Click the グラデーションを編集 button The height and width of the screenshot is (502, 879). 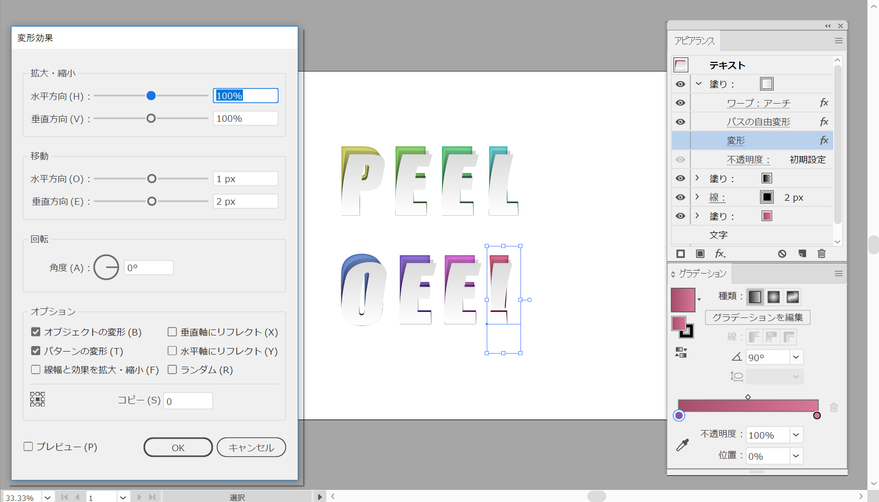pos(757,317)
